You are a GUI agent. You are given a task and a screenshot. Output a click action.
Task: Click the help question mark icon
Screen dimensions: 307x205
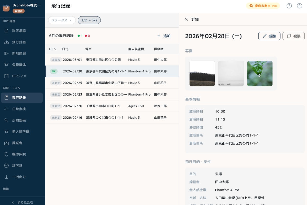(x=289, y=6)
